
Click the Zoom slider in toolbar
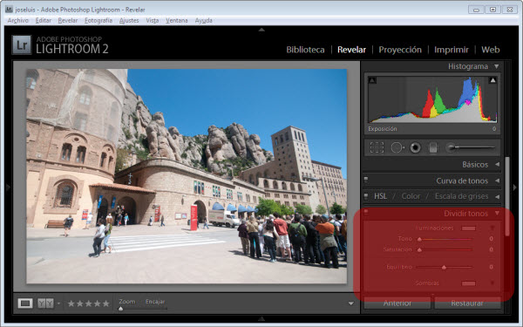pos(143,309)
